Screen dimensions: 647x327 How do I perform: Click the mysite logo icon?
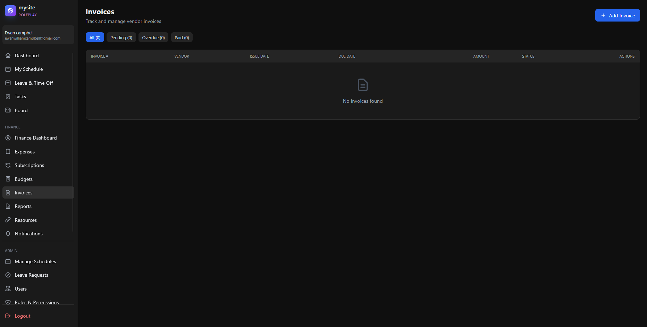10,11
